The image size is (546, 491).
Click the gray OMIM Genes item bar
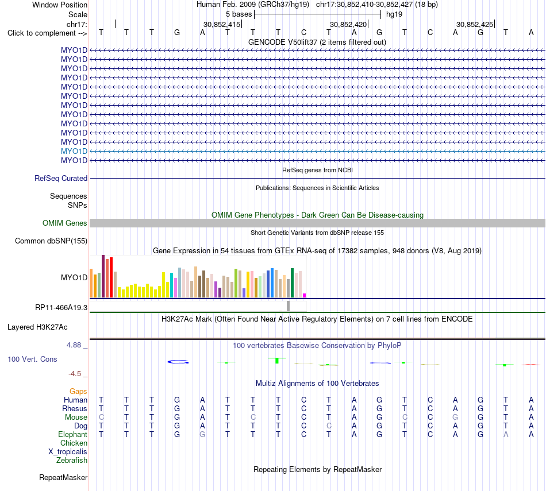(317, 223)
